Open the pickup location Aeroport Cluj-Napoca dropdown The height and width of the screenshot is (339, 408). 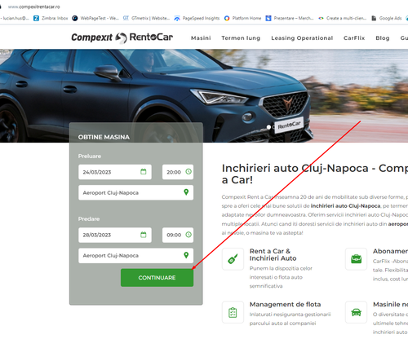[136, 192]
